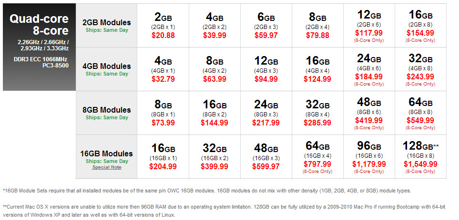This screenshot has width=459, height=220.
Task: Pick the 32GB (8GB x 4) $285.99 option
Action: coord(317,113)
